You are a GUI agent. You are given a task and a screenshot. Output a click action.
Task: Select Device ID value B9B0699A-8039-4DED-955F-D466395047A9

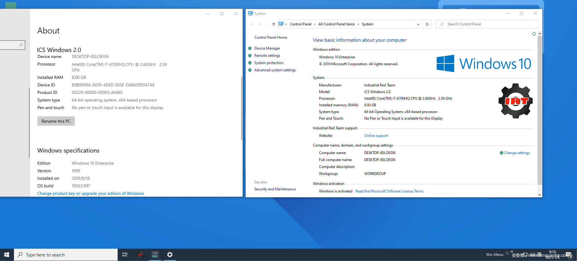coord(113,85)
